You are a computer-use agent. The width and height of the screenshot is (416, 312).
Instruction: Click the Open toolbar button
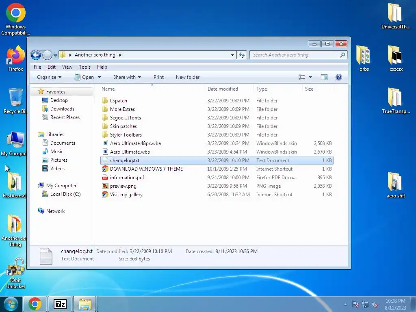click(84, 77)
